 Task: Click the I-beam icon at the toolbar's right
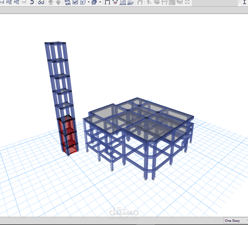[x=245, y=2]
